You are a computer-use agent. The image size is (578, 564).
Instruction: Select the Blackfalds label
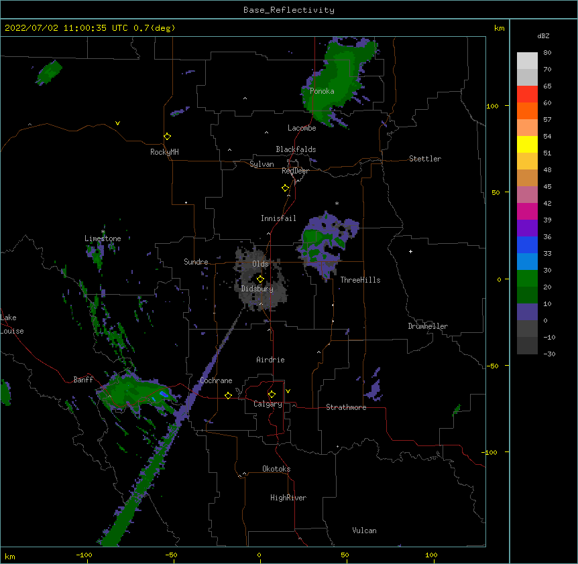point(296,149)
